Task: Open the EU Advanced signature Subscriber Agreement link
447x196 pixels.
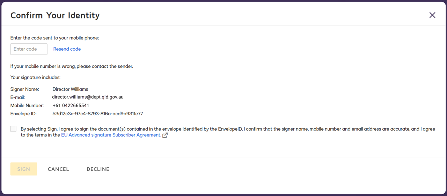Action: tap(111, 135)
